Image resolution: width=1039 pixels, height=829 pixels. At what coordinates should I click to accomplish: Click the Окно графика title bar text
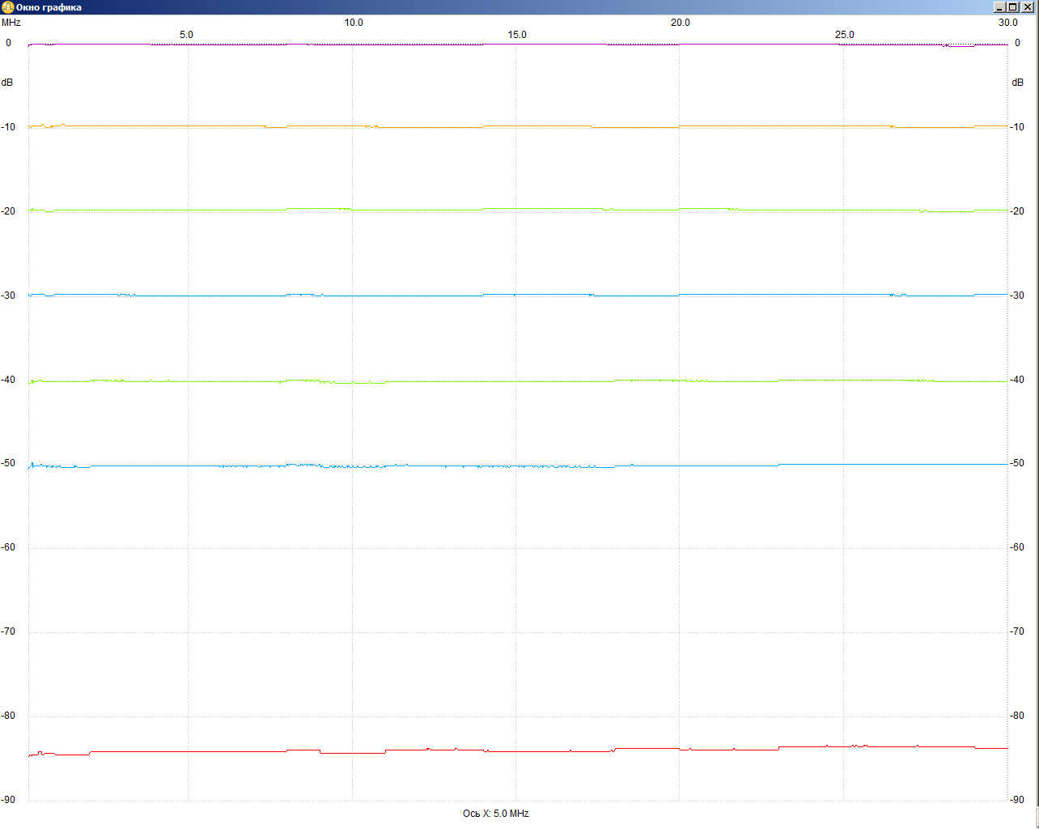point(49,7)
